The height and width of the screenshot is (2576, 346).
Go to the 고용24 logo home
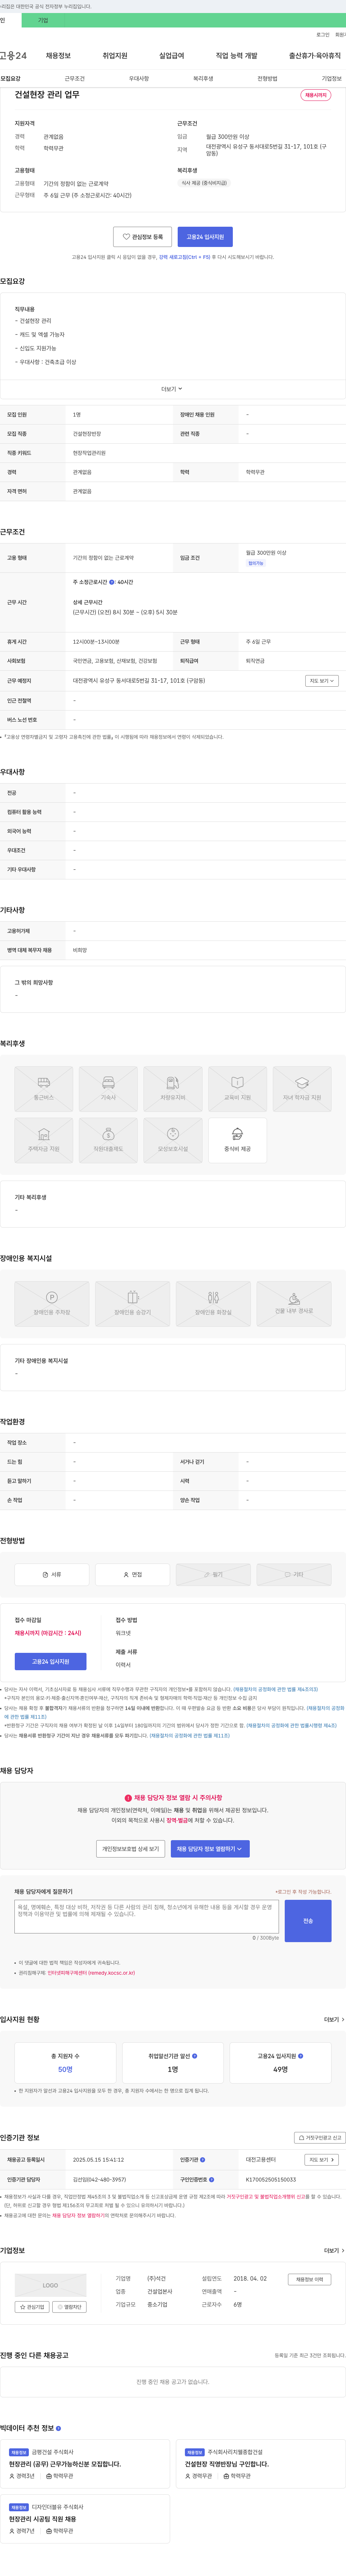coord(13,56)
